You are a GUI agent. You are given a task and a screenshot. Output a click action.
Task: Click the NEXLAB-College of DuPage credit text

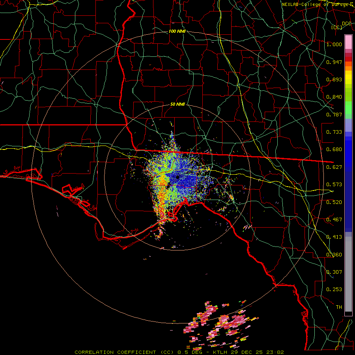pyautogui.click(x=318, y=4)
